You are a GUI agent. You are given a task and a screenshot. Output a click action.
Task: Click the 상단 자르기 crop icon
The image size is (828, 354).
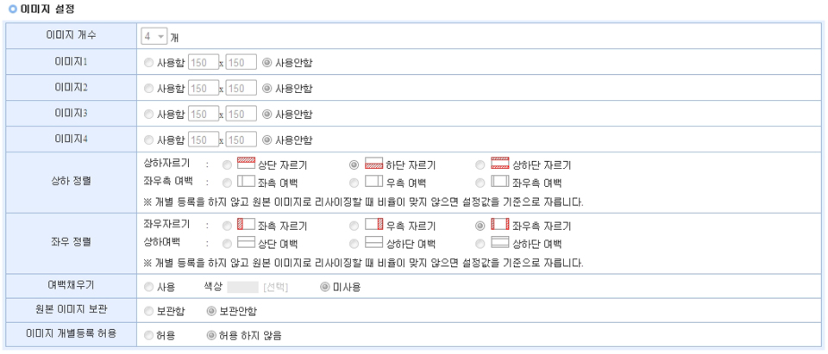tap(246, 164)
